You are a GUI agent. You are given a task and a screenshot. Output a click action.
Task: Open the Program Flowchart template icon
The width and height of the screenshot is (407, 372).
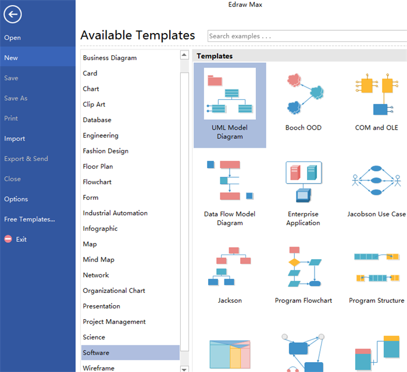pos(305,266)
